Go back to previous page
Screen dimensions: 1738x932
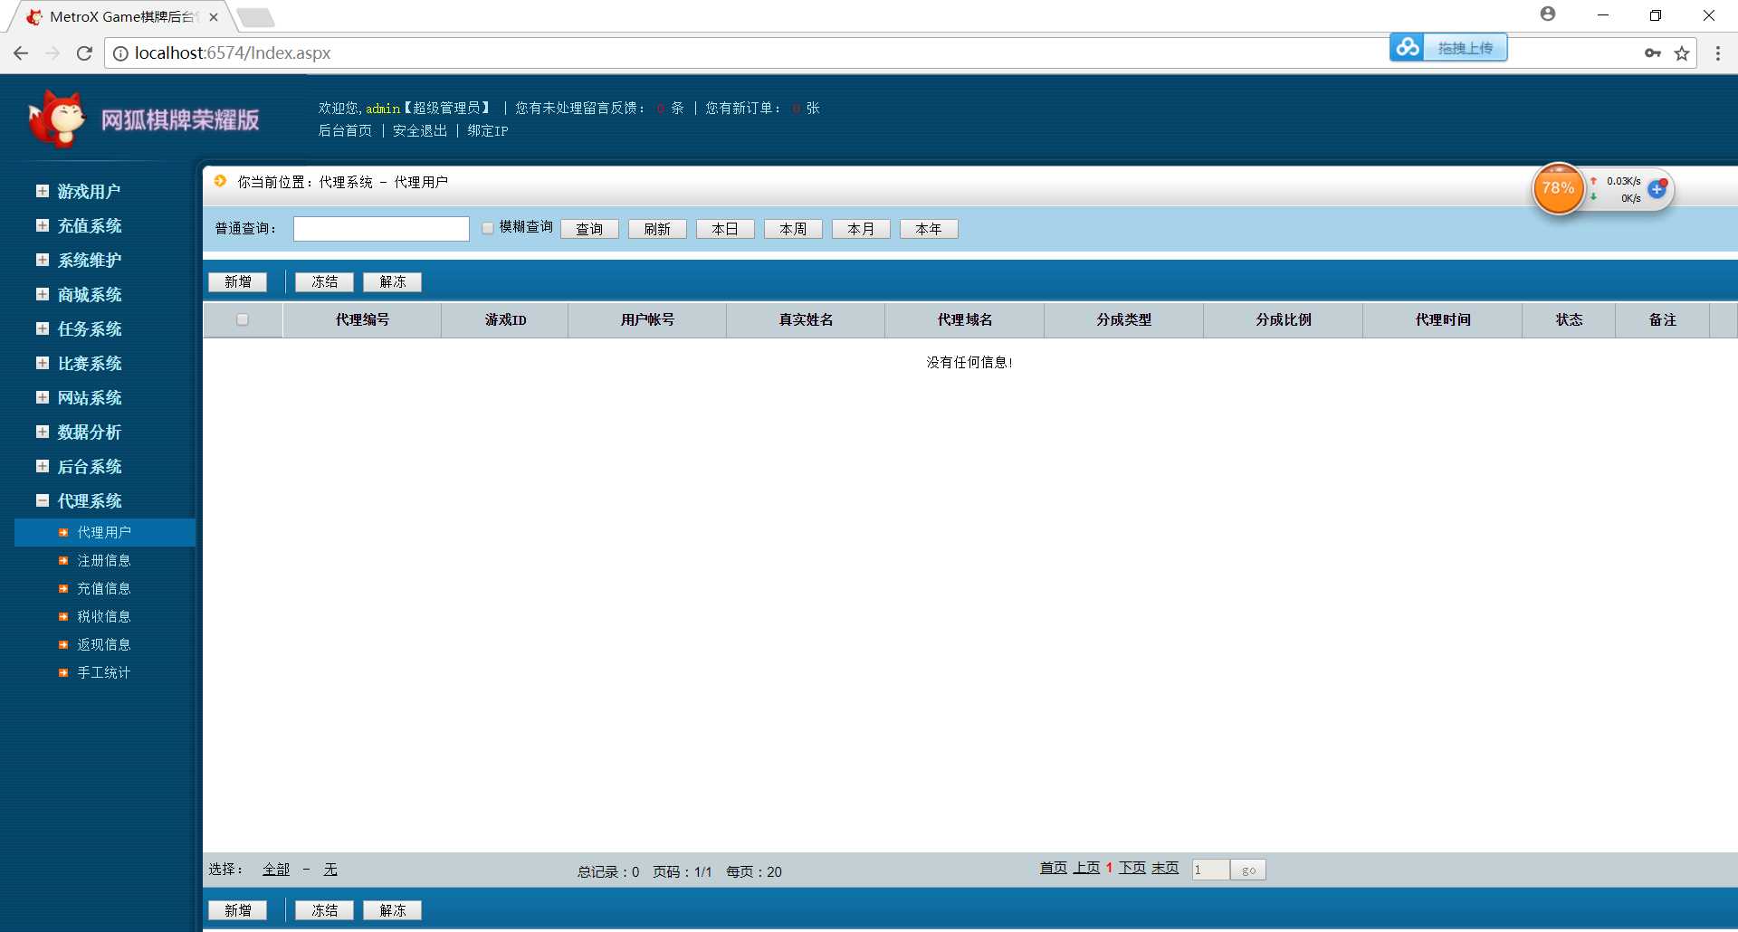click(x=21, y=53)
